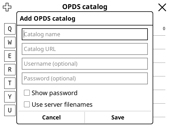Click the Add OPDS catalog dialog title
The height and width of the screenshot is (135, 169).
(47, 18)
